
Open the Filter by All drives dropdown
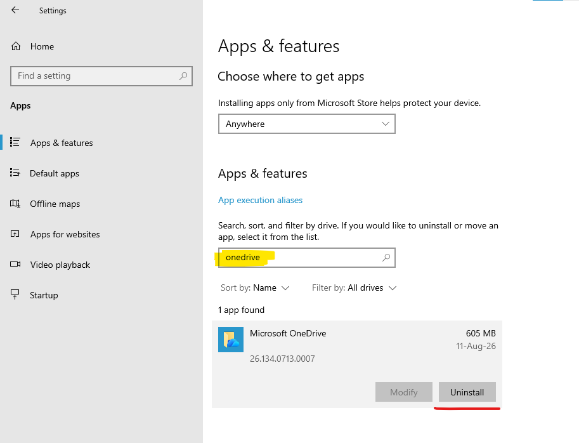(x=354, y=288)
